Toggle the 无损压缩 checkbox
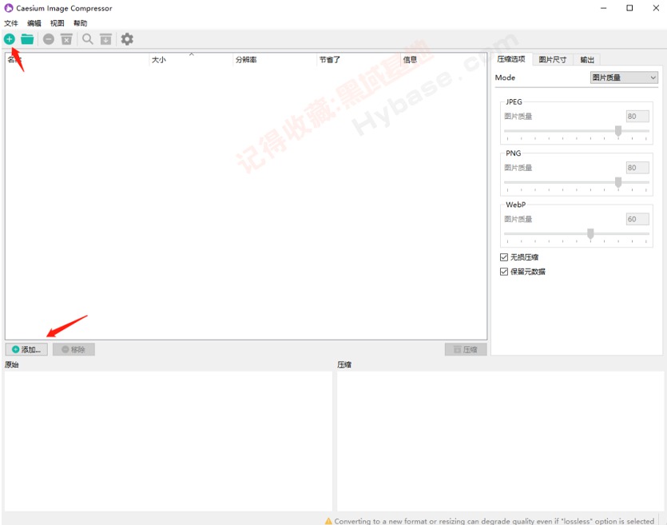This screenshot has width=667, height=525. pos(504,257)
